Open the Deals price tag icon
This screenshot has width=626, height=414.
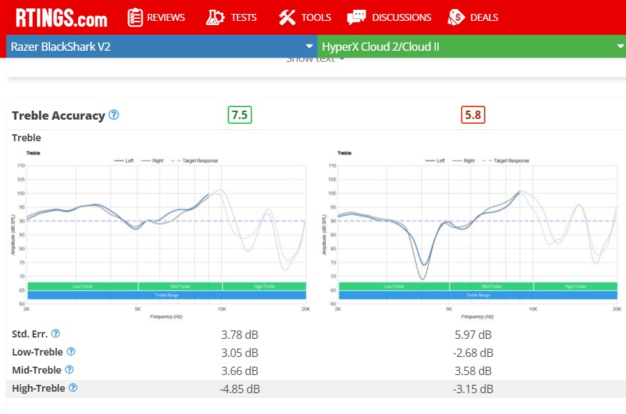click(x=456, y=17)
